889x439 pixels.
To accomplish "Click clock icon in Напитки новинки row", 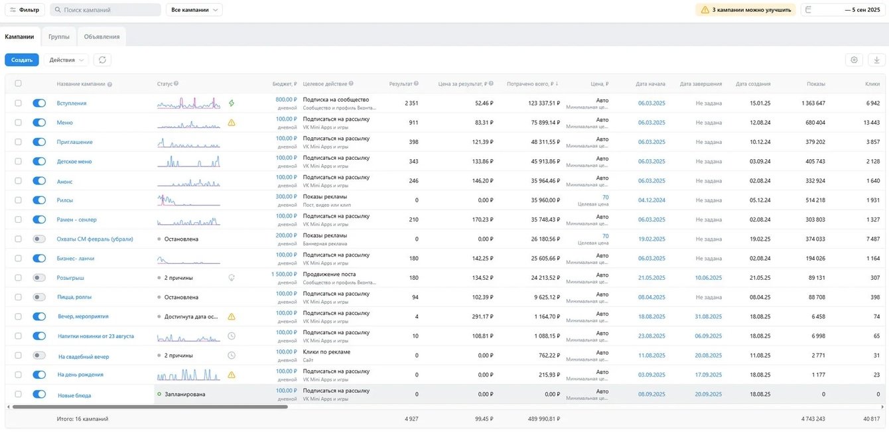I will coord(232,336).
